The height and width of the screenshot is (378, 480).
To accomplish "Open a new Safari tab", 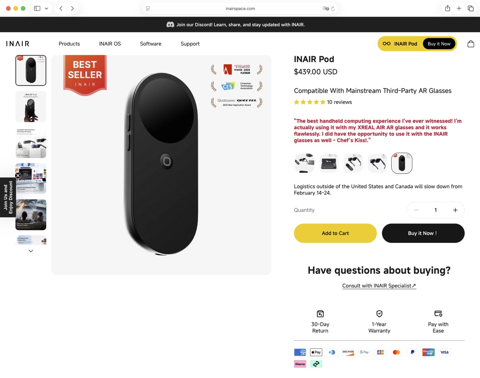I will click(459, 8).
